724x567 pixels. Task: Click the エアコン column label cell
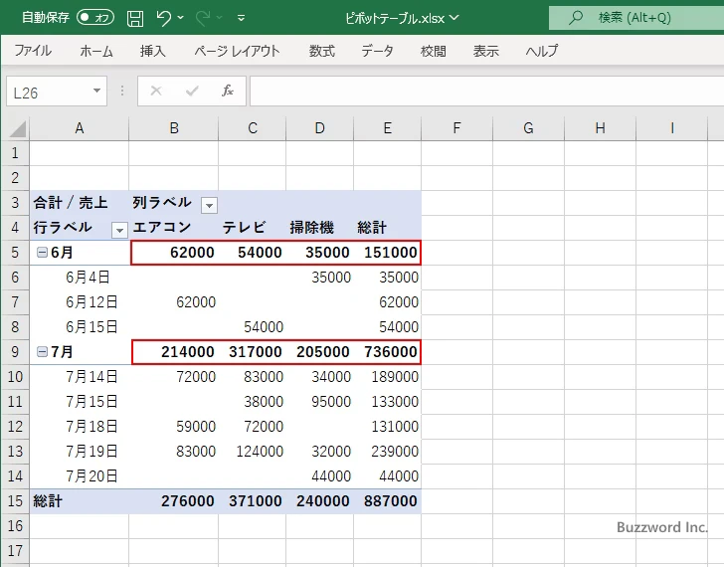pos(174,227)
